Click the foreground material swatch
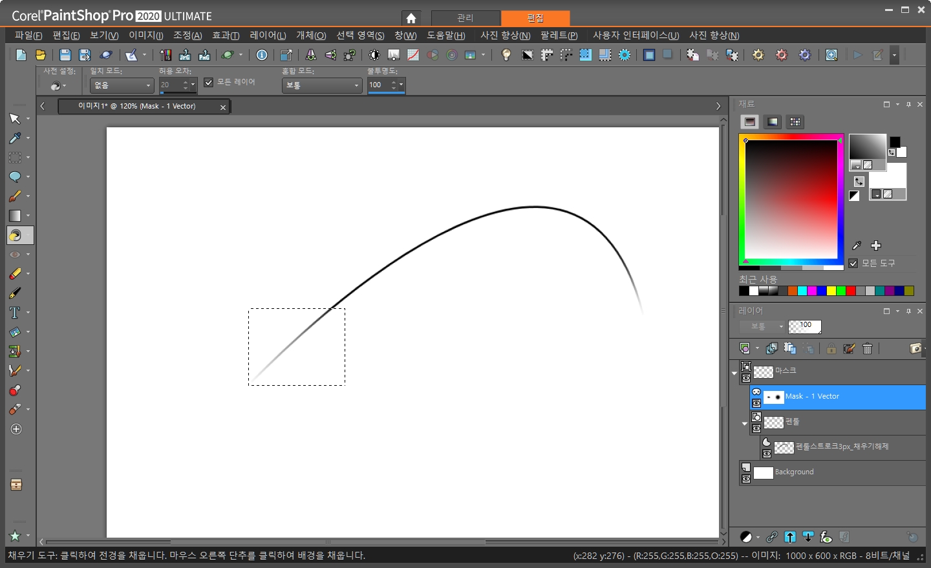 click(868, 147)
